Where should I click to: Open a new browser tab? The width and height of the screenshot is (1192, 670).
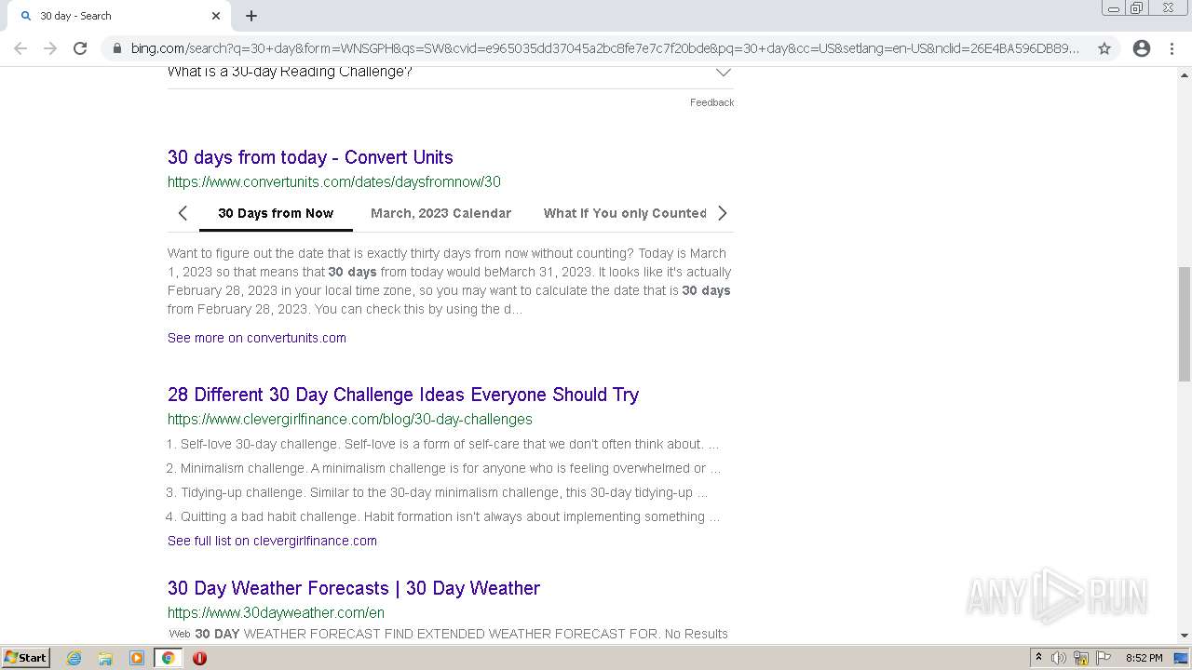coord(251,16)
